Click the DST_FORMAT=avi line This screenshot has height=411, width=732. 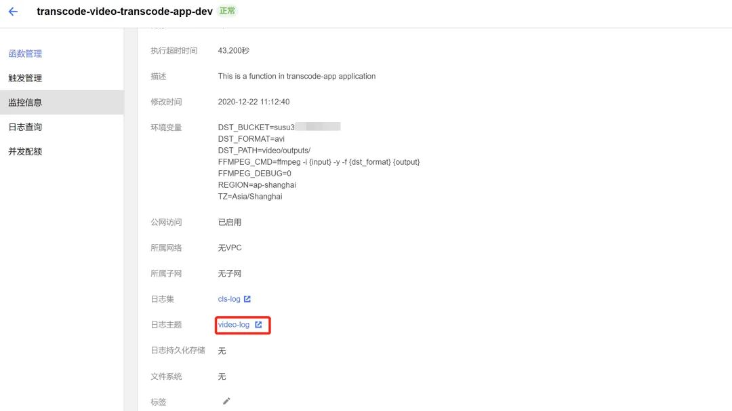click(x=251, y=139)
